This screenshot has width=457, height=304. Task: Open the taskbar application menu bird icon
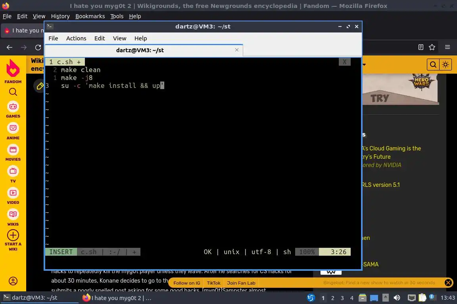point(311,298)
